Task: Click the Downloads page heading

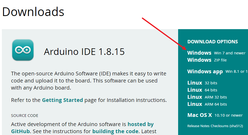Action: tap(33, 12)
